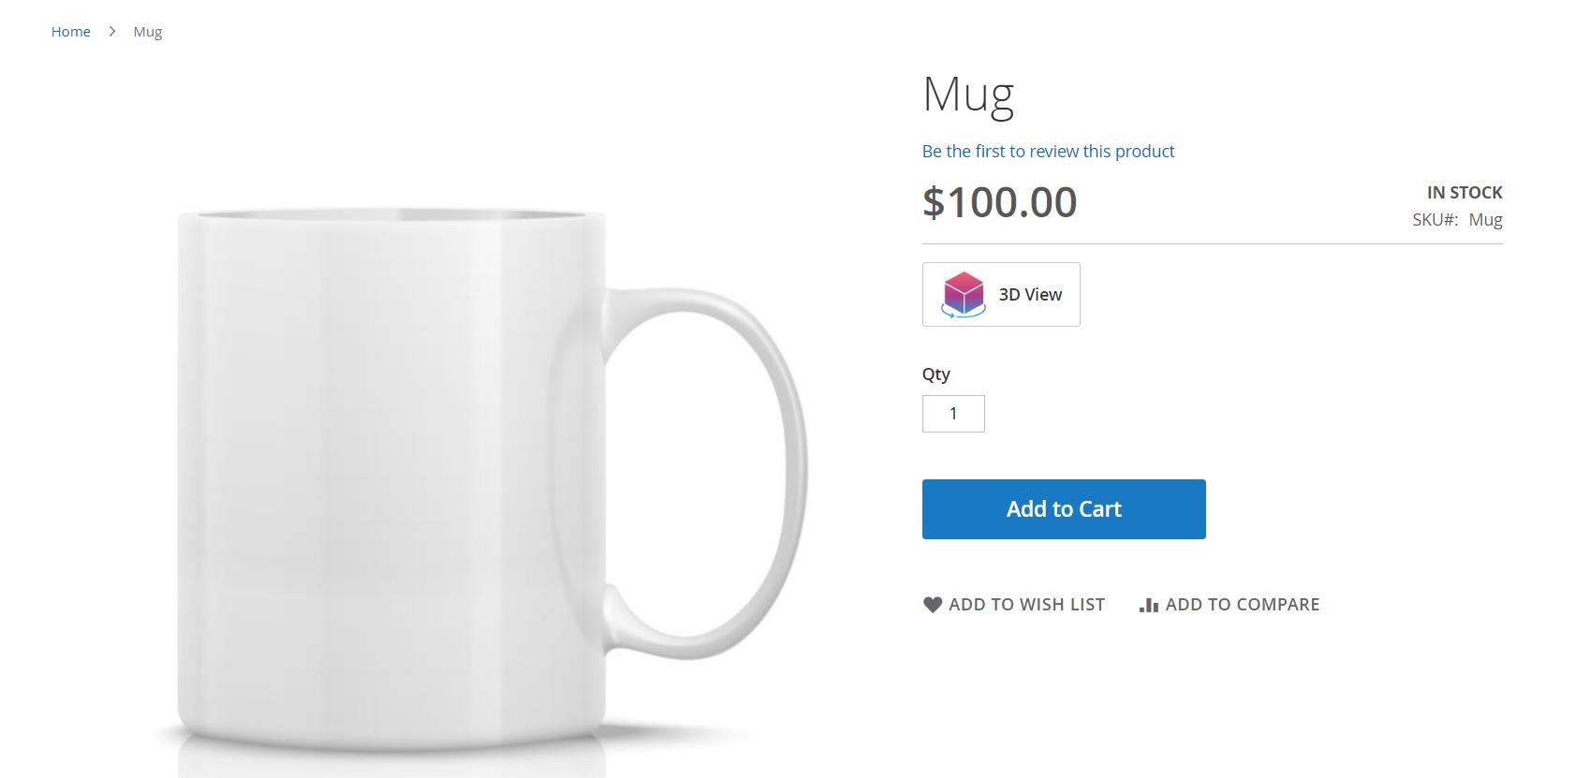Click the ADD TO COMPARE text
The width and height of the screenshot is (1590, 778).
click(x=1242, y=605)
